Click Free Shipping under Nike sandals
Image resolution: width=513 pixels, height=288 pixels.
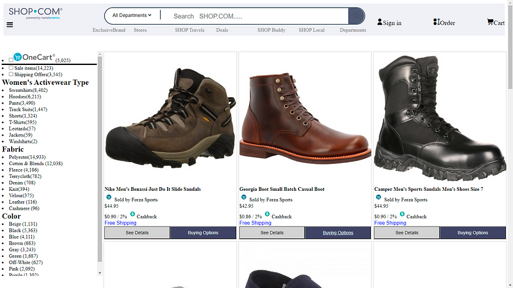[x=120, y=223]
